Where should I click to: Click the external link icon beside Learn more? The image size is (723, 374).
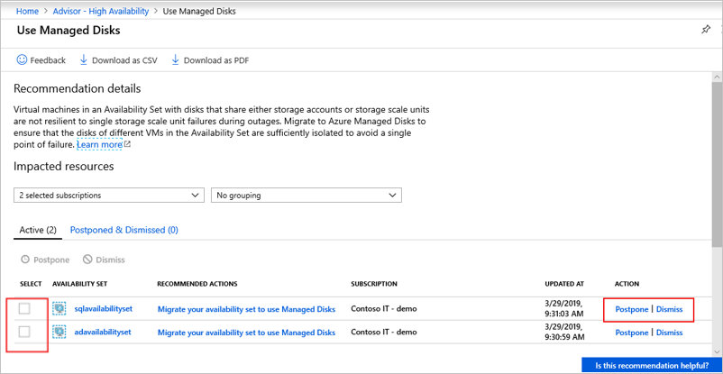(x=127, y=145)
